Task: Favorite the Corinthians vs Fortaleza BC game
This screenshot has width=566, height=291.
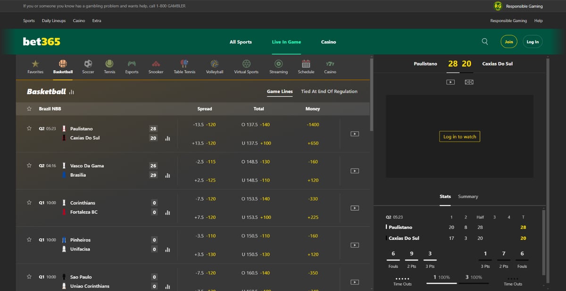Action: [x=29, y=202]
